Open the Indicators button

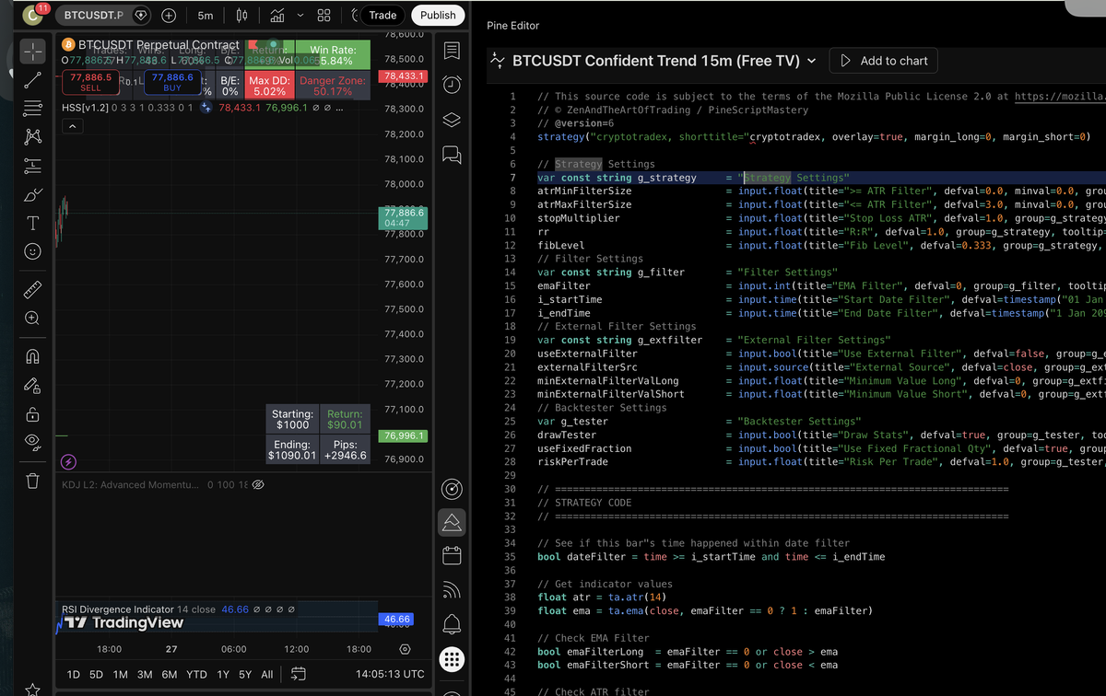pyautogui.click(x=276, y=16)
